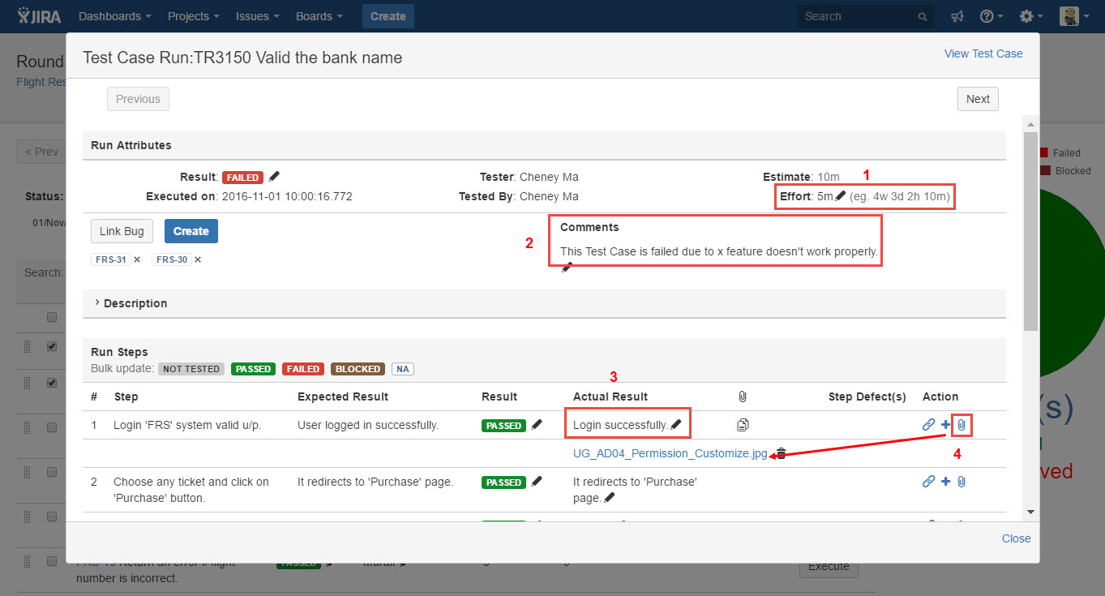
Task: Click the Create button in header
Action: point(388,16)
